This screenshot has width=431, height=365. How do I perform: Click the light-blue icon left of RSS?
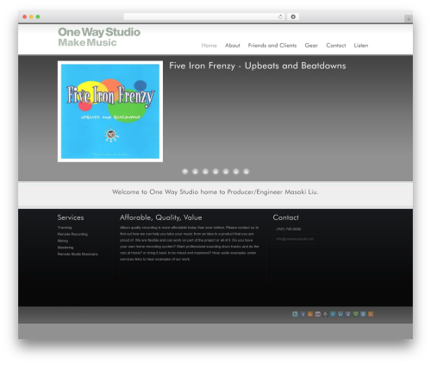click(x=363, y=314)
